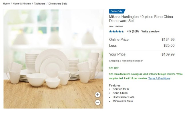The width and height of the screenshot is (193, 113).
Task: Click the (658) review count
Action: (x=135, y=31)
